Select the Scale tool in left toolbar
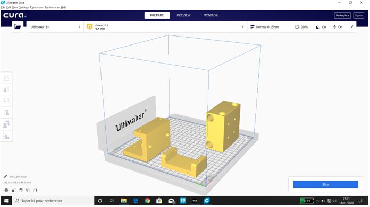The height and width of the screenshot is (207, 370). pos(6,89)
